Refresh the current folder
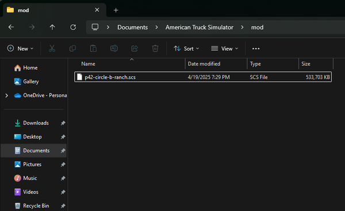This screenshot has width=345, height=211. (73, 27)
